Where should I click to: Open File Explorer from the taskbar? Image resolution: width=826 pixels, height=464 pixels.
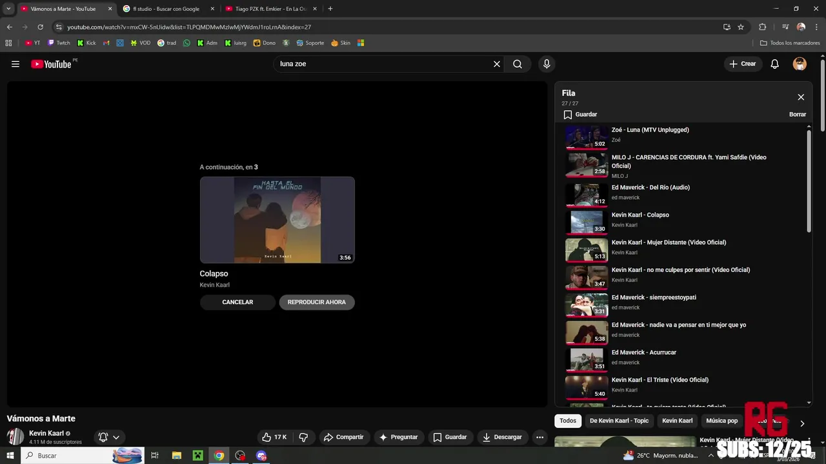click(x=177, y=456)
